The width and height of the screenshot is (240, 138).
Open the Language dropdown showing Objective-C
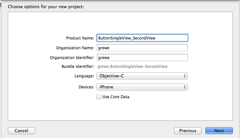click(142, 76)
